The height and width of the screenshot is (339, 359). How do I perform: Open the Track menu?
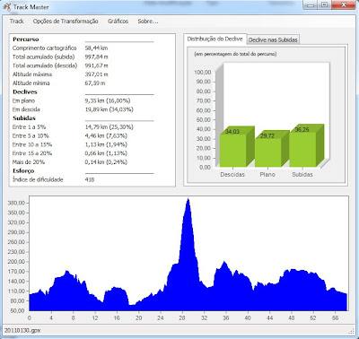[x=16, y=21]
